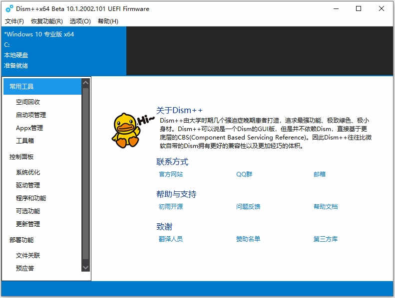Open the 恢复功能(R) menu
Screen dimensions: 395x298
[x=47, y=21]
